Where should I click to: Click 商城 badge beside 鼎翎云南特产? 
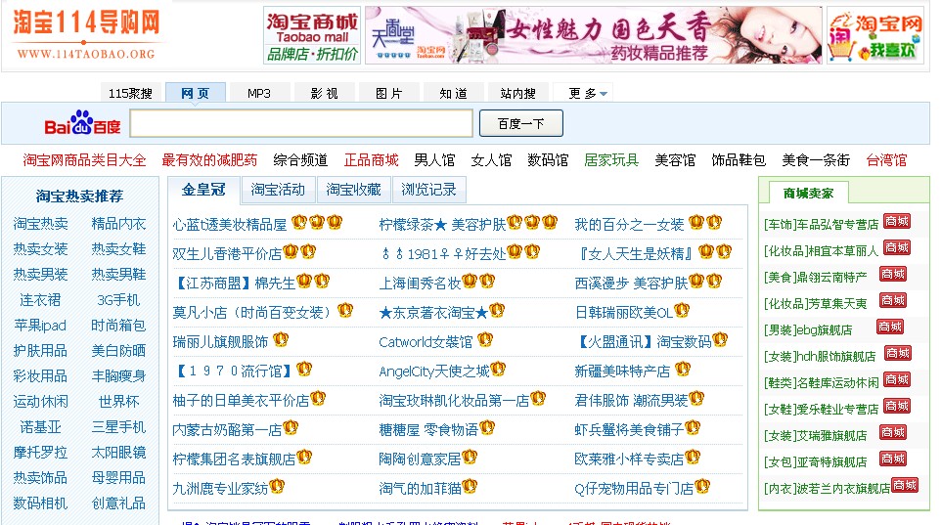point(893,274)
